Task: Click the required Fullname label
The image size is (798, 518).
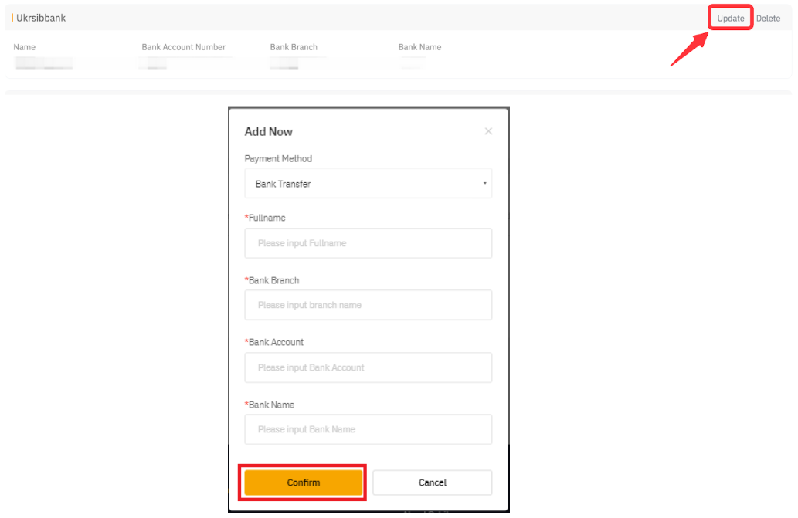Action: coord(267,218)
